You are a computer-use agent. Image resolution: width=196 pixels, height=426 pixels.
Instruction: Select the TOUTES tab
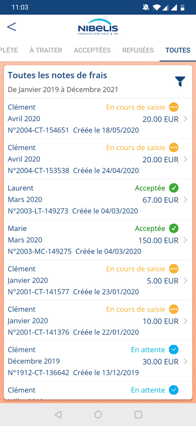[x=178, y=50]
